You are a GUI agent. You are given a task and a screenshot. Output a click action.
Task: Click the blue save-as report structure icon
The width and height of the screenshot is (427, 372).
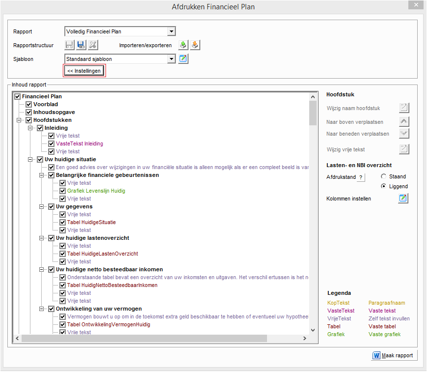(x=81, y=45)
